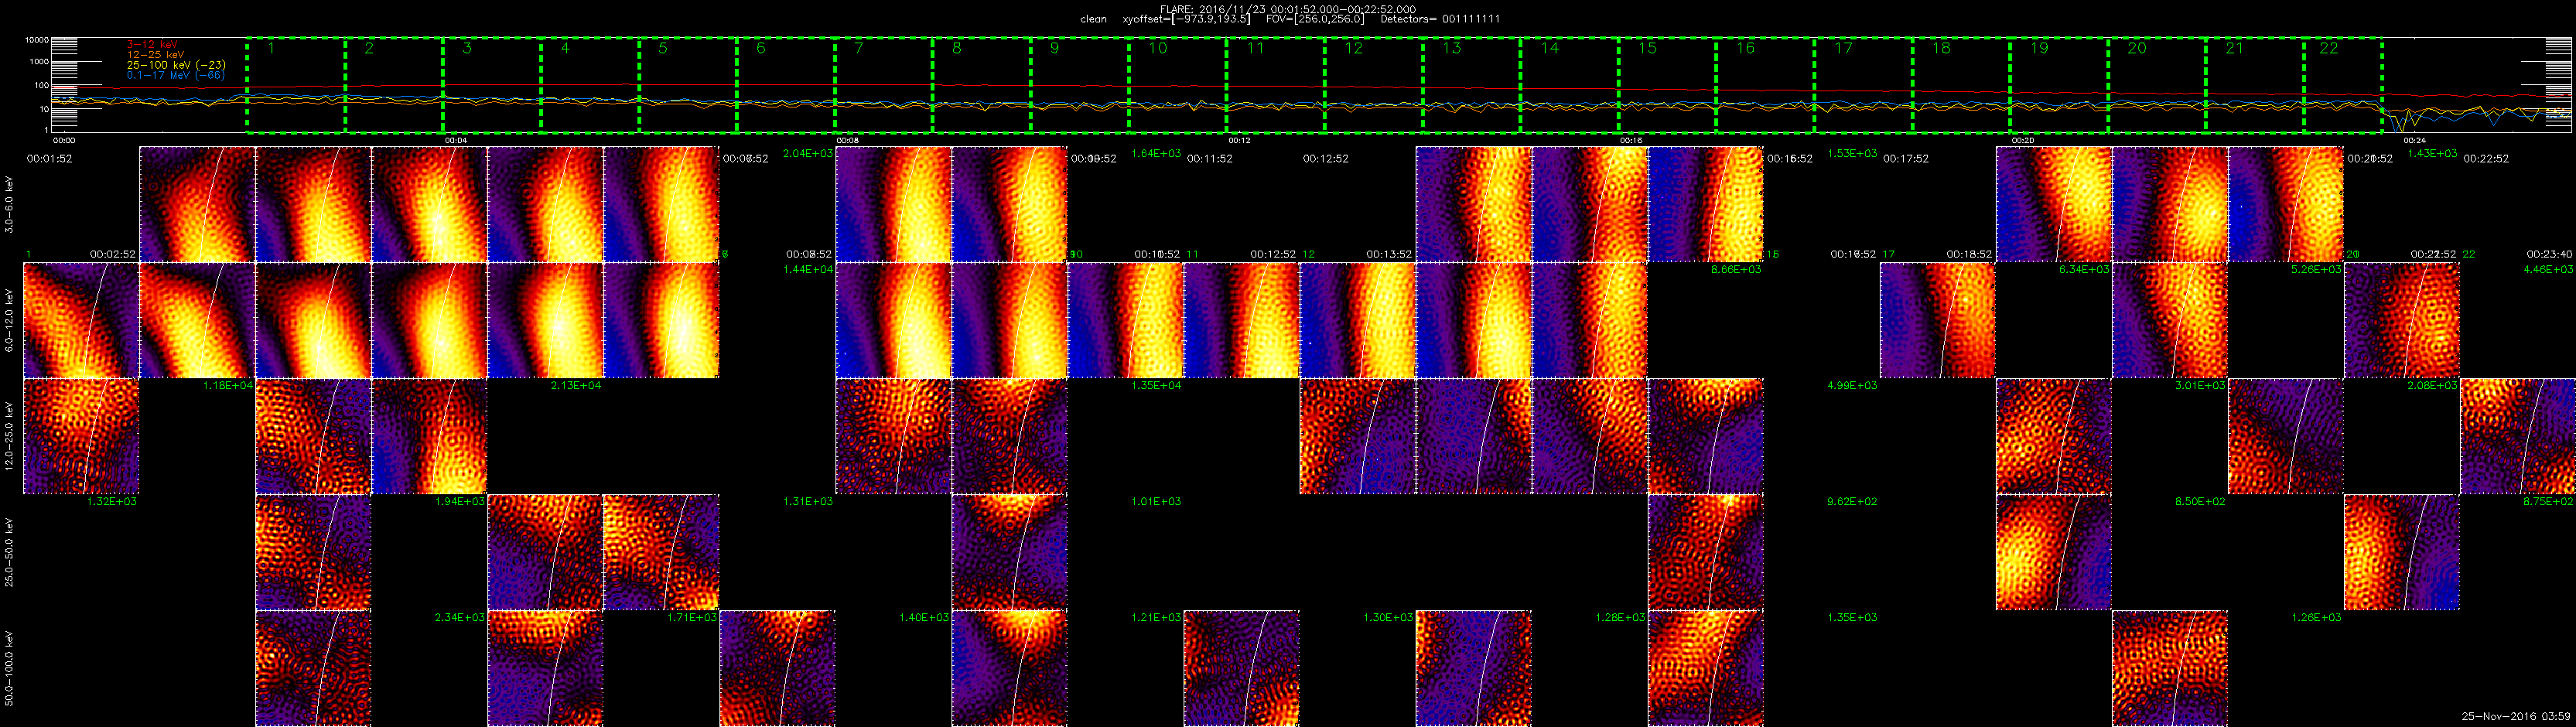Select time interval 13 in the light curve
2576x727 pixels.
click(1472, 85)
